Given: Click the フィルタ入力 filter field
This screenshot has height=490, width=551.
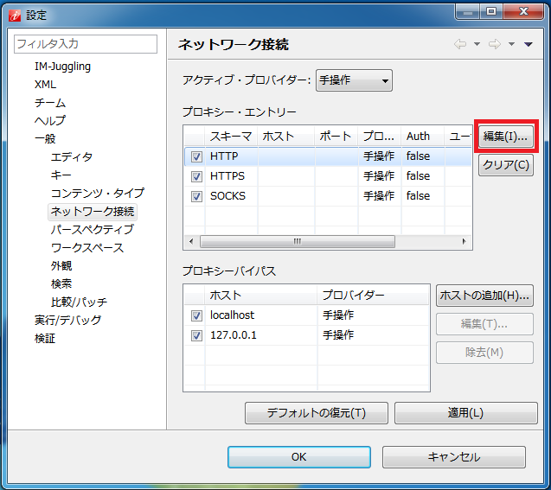Looking at the screenshot, I should pyautogui.click(x=86, y=44).
